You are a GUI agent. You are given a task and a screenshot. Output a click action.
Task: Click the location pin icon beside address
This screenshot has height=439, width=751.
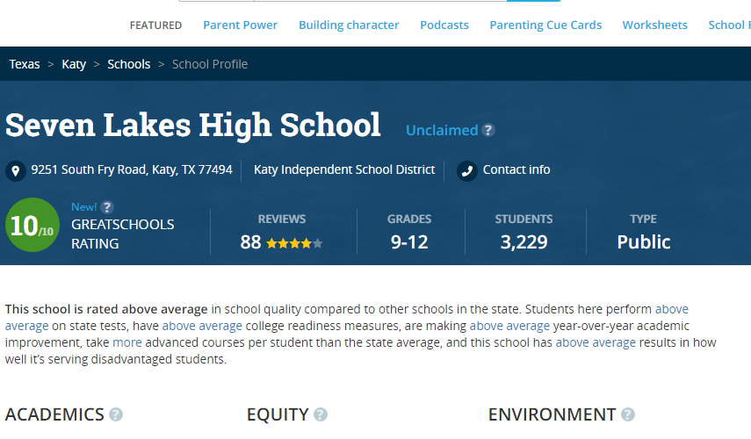(x=15, y=170)
